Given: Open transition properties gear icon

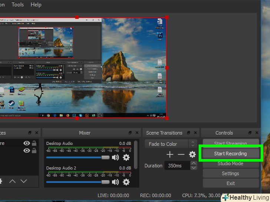Looking at the screenshot, I should 192,155.
